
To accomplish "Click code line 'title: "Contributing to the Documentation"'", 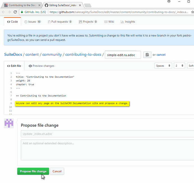I will pos(45,77).
